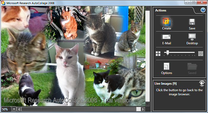This screenshot has width=208, height=113.
Task: Click the vertical scrollbar up arrow
Action: point(147,8)
